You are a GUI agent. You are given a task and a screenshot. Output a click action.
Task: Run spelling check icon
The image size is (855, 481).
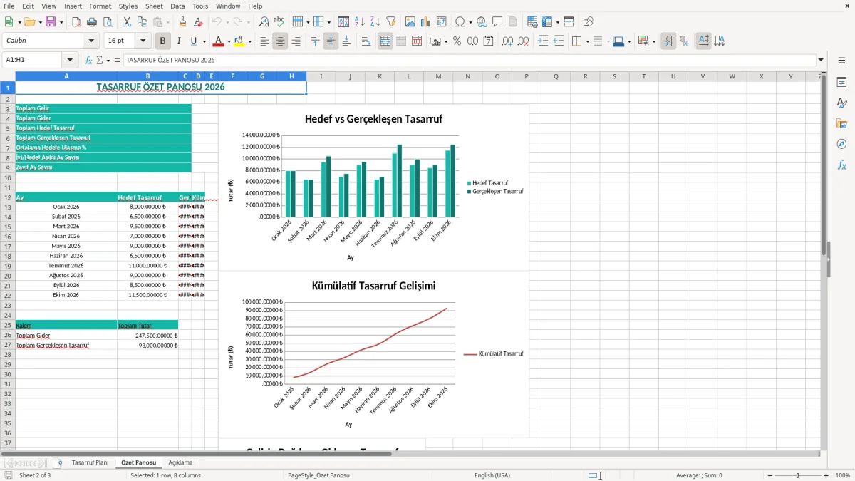279,22
